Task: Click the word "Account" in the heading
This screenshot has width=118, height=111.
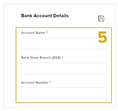Action: click(43, 16)
